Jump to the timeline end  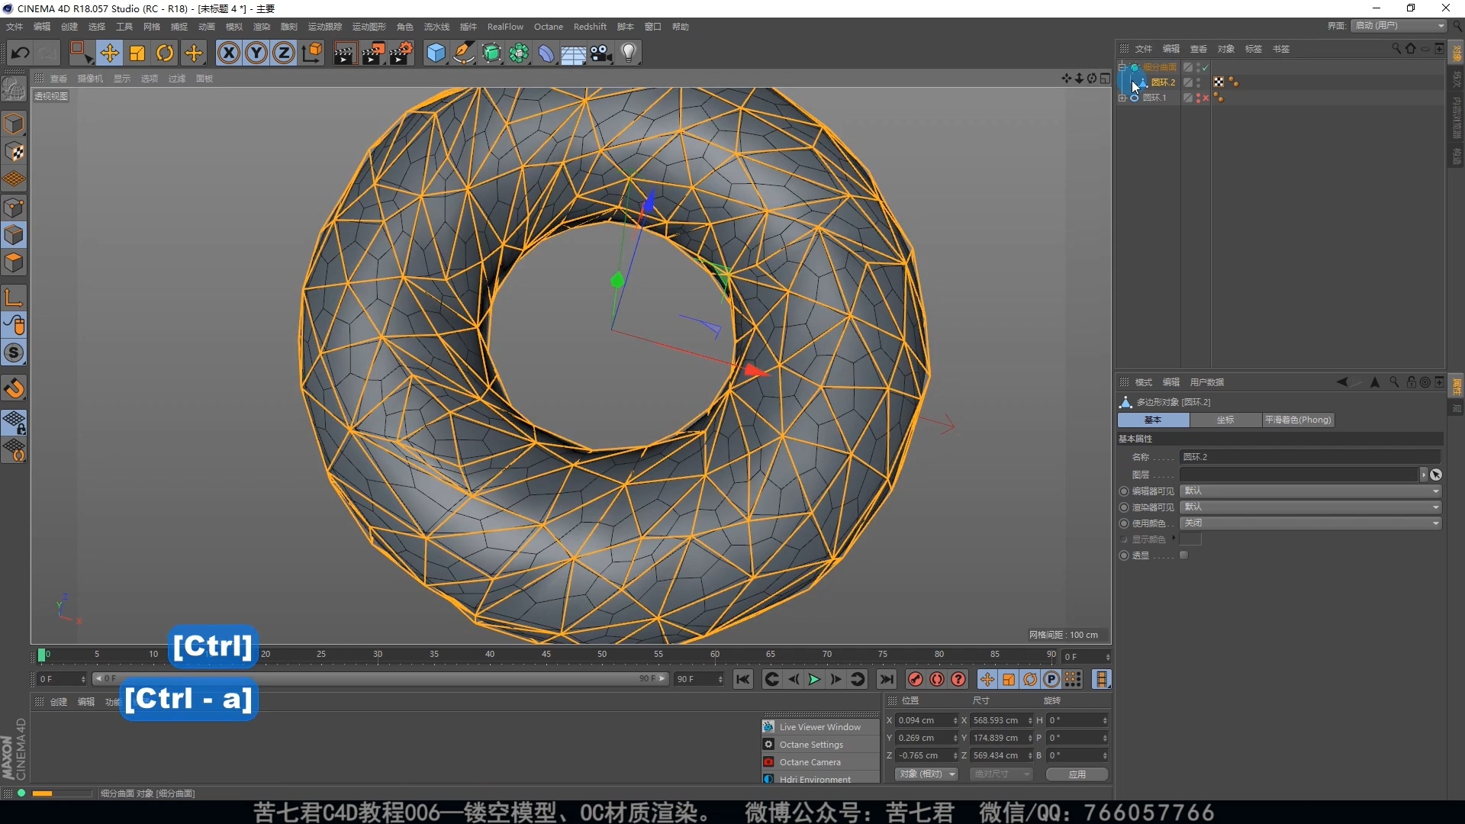point(886,679)
